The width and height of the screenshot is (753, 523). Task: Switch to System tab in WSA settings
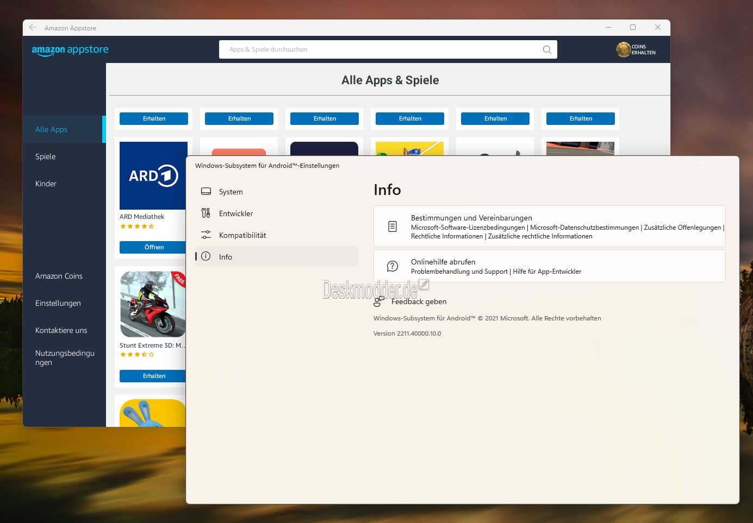pos(277,192)
